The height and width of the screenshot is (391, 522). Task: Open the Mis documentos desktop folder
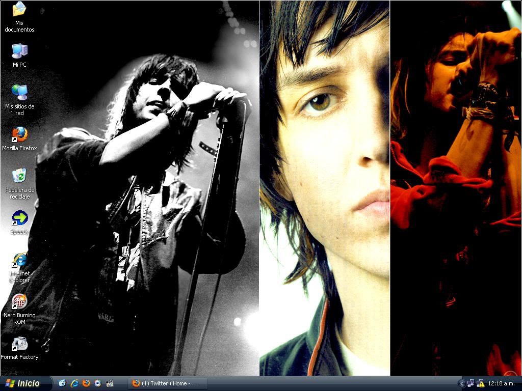pos(19,17)
